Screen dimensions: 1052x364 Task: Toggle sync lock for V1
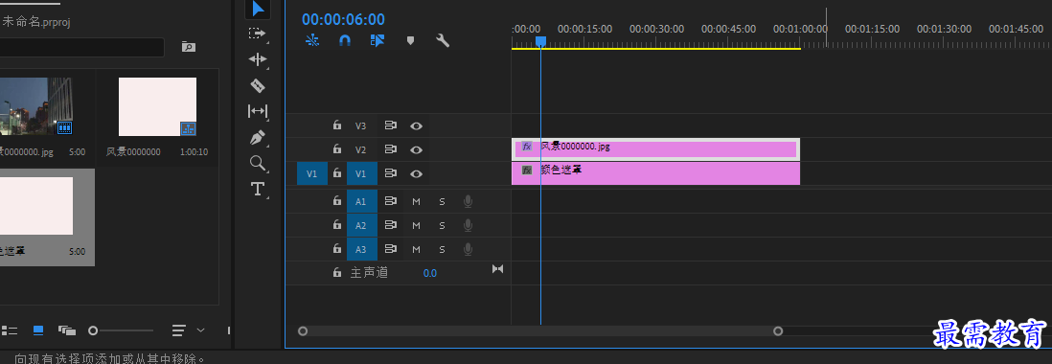[391, 173]
